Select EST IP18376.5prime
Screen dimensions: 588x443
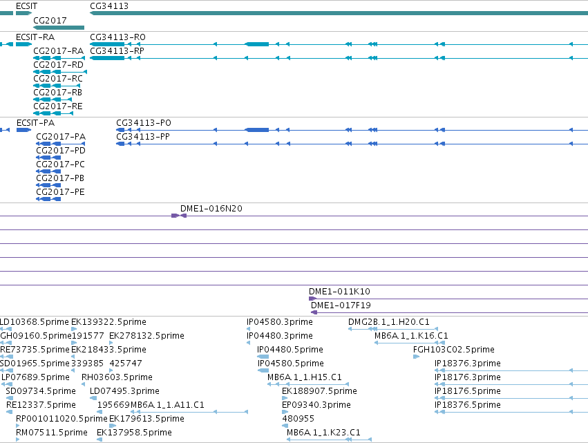pyautogui.click(x=468, y=405)
